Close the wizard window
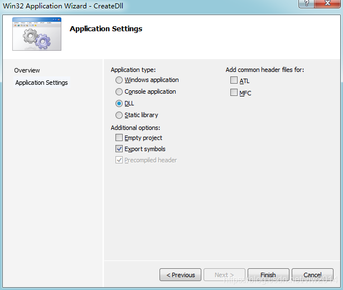This screenshot has width=343, height=290. coord(327,3)
